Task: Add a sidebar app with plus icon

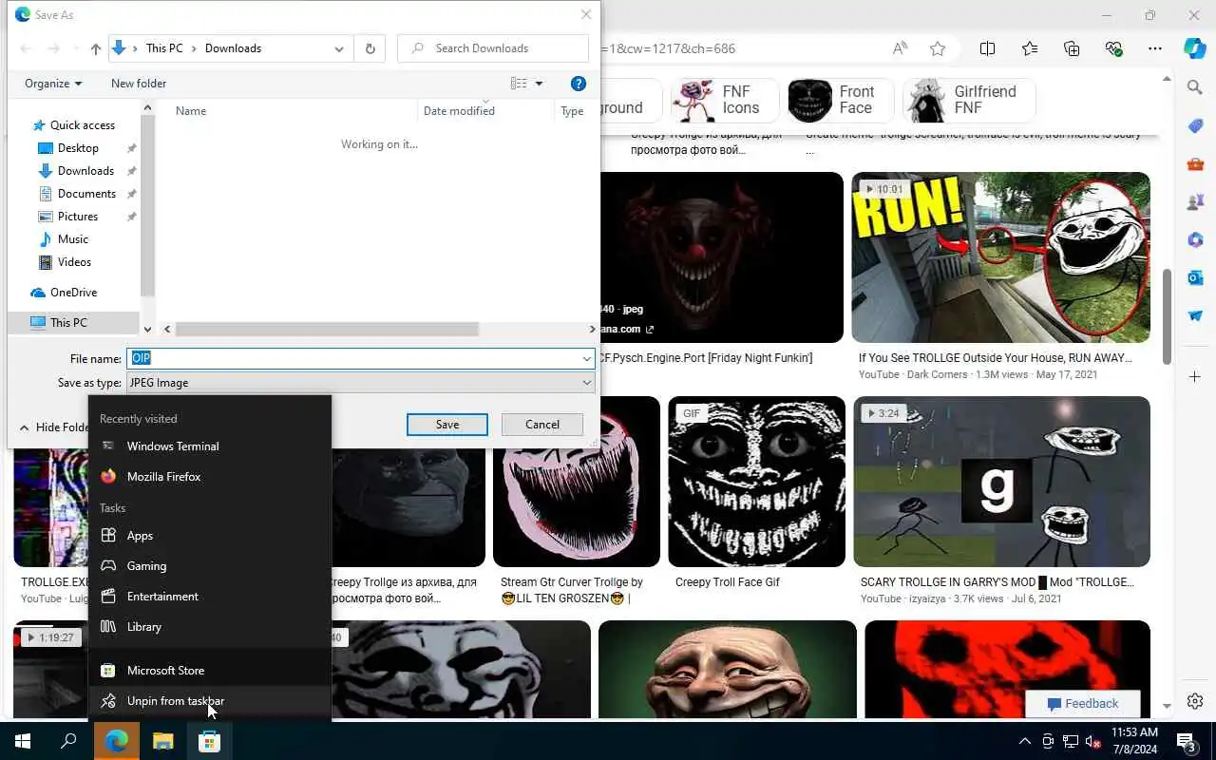Action: (x=1195, y=377)
